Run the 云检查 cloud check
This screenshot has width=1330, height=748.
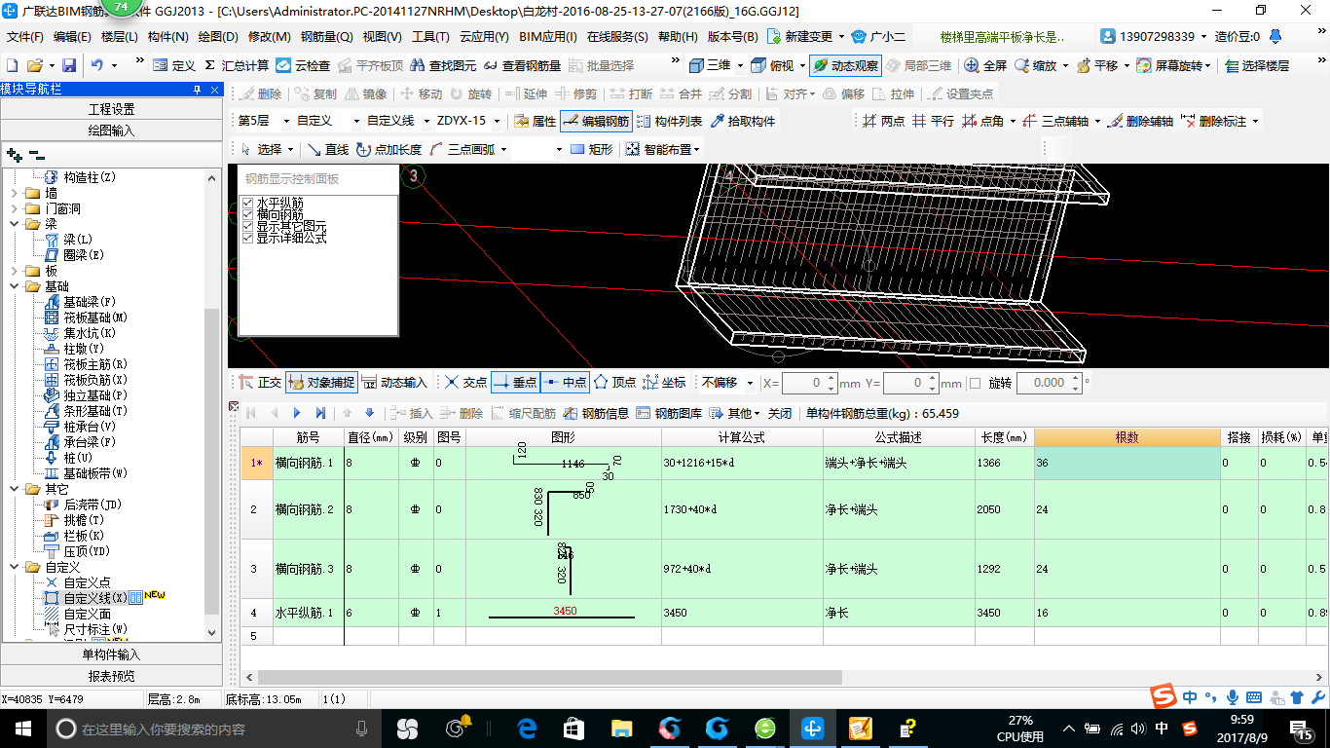pos(304,65)
